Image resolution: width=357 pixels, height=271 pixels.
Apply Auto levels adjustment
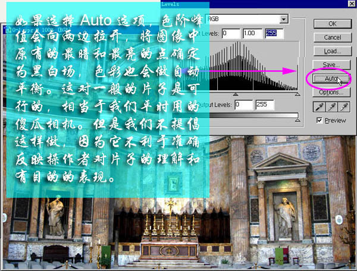pyautogui.click(x=331, y=78)
